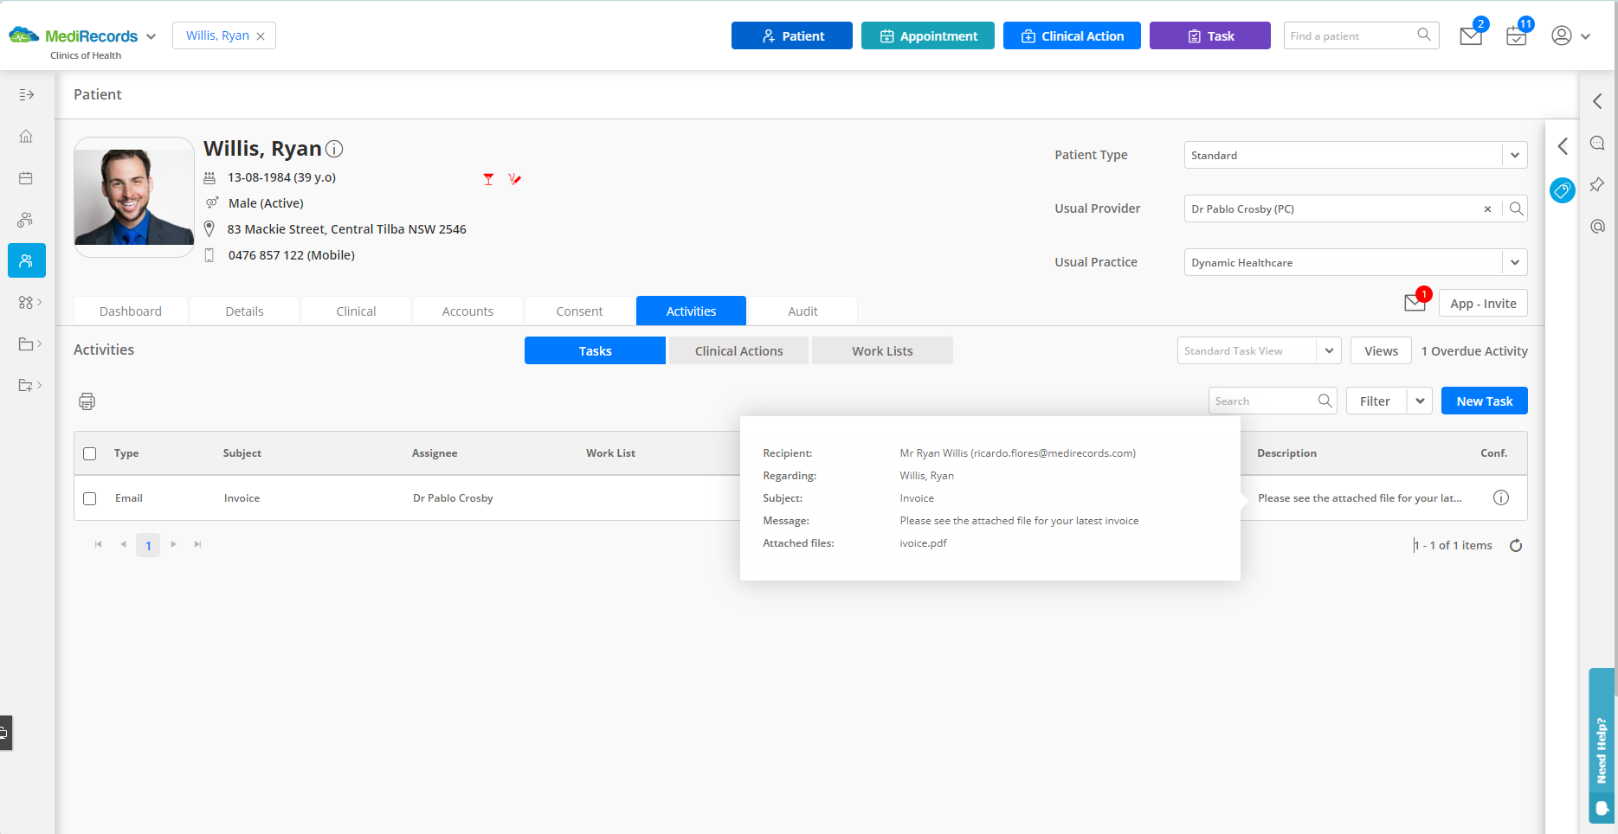Search for Usual Provider with magnifier icon
Image resolution: width=1618 pixels, height=834 pixels.
(1517, 208)
